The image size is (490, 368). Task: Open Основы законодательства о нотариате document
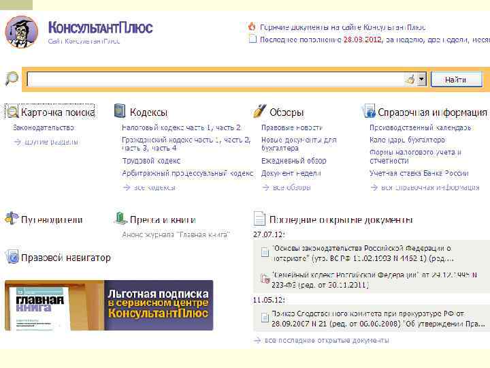[363, 254]
